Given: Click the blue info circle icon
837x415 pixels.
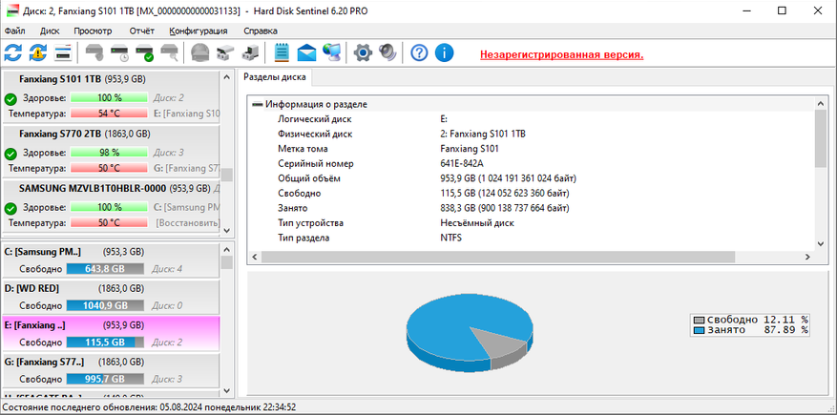Looking at the screenshot, I should pos(444,52).
